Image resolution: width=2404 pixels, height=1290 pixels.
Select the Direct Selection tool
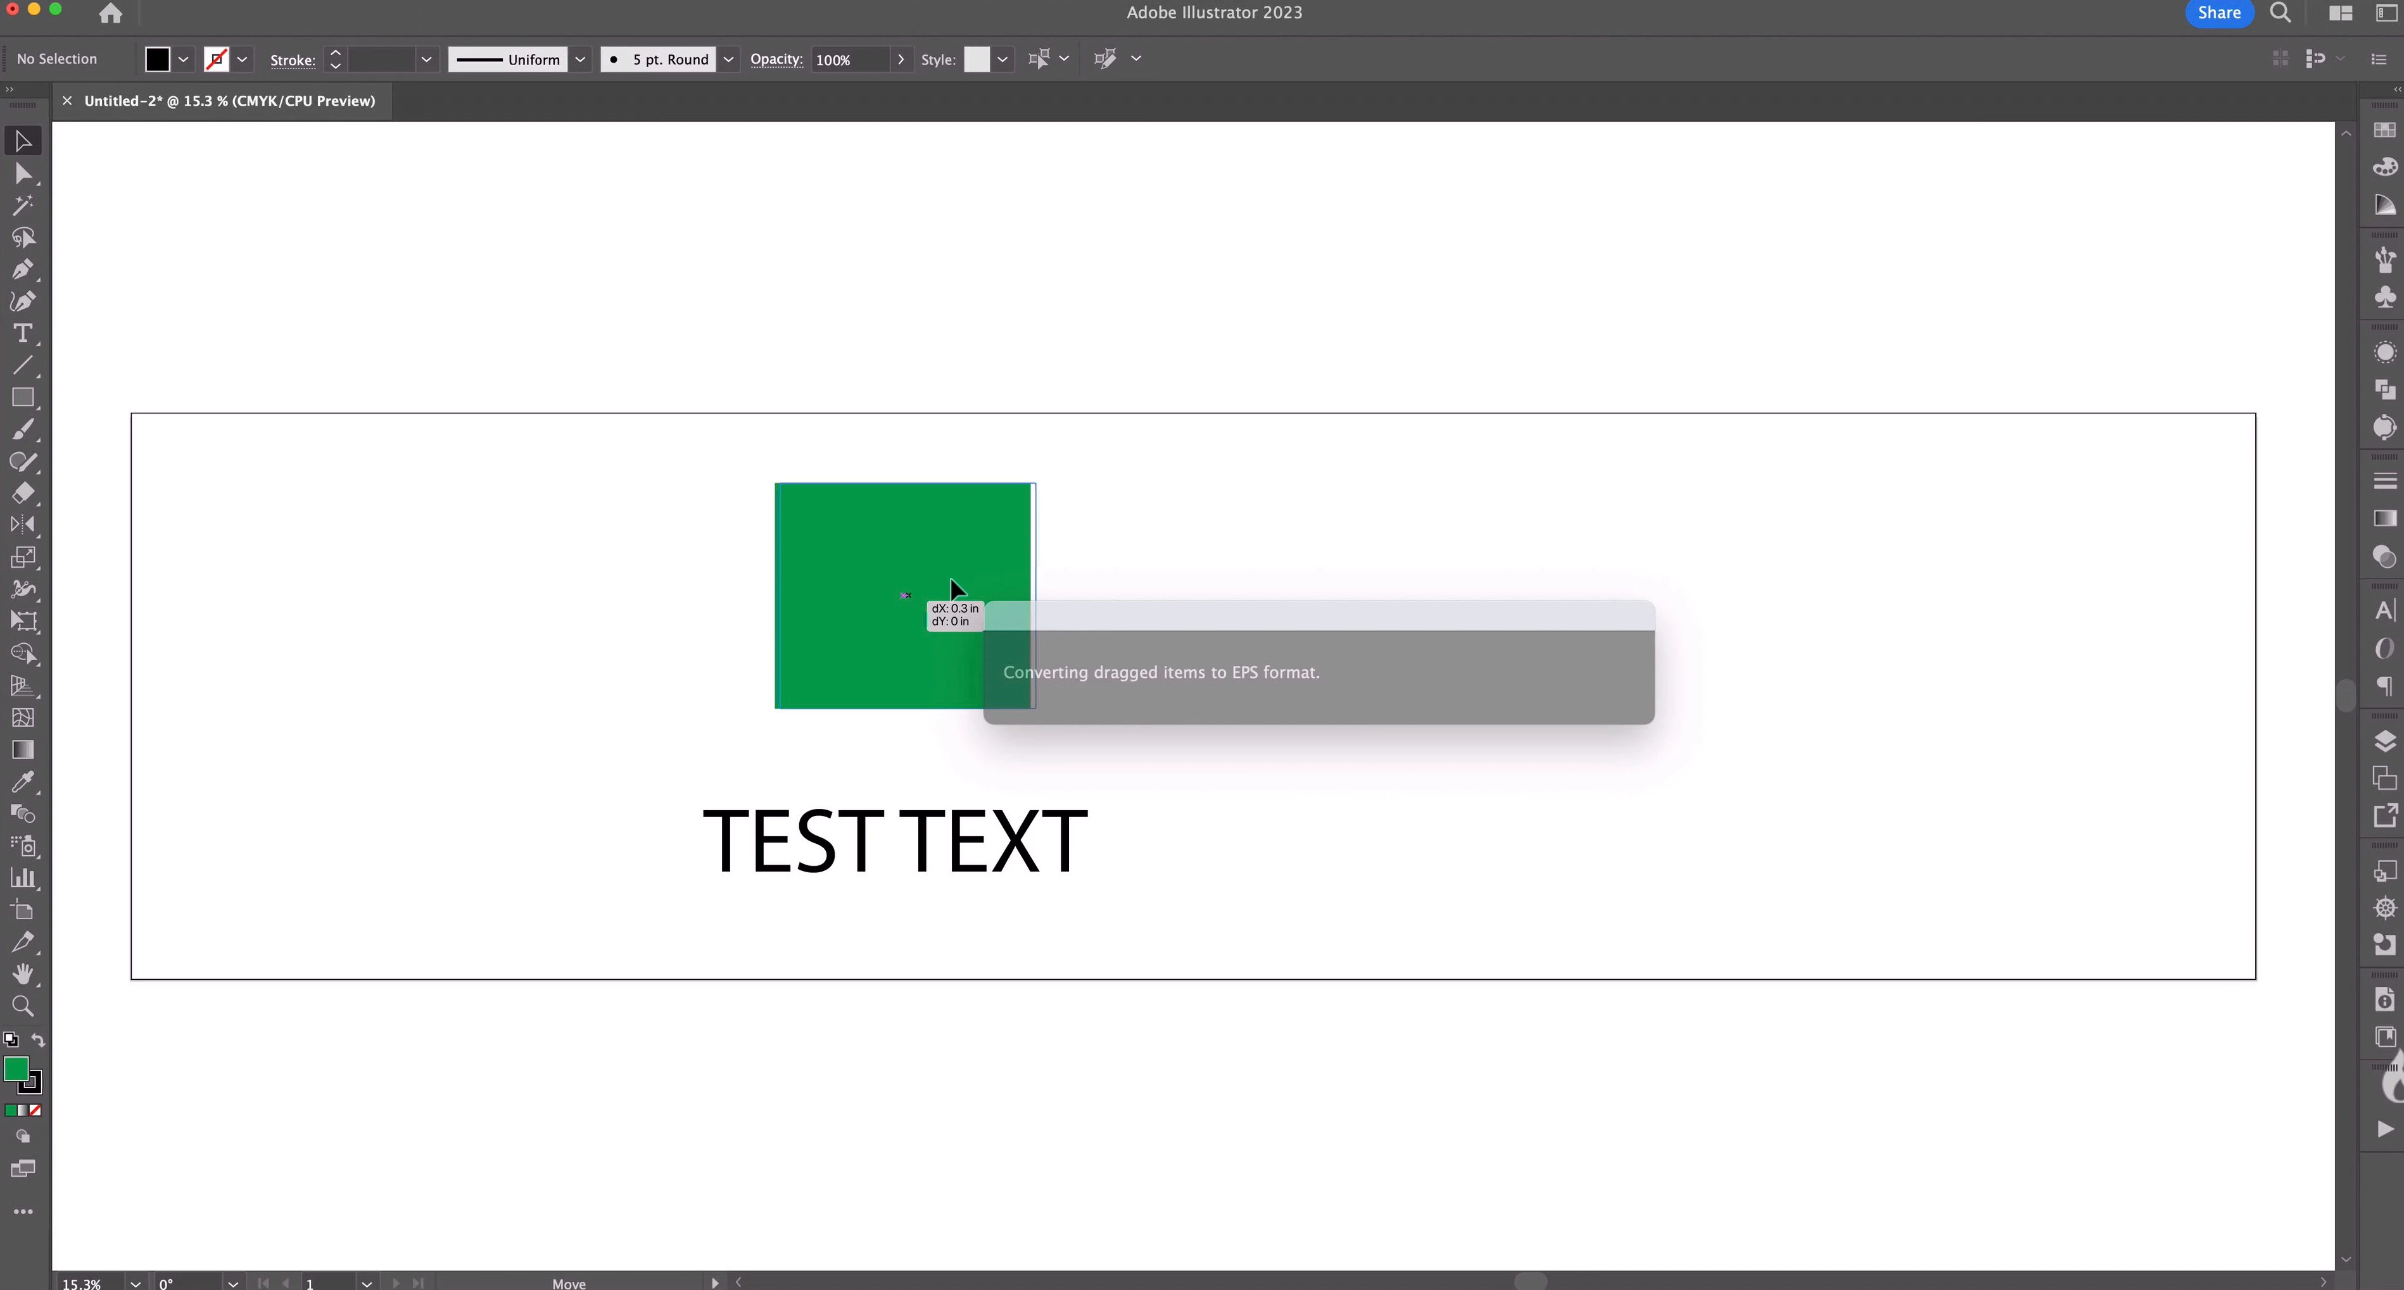(x=22, y=173)
